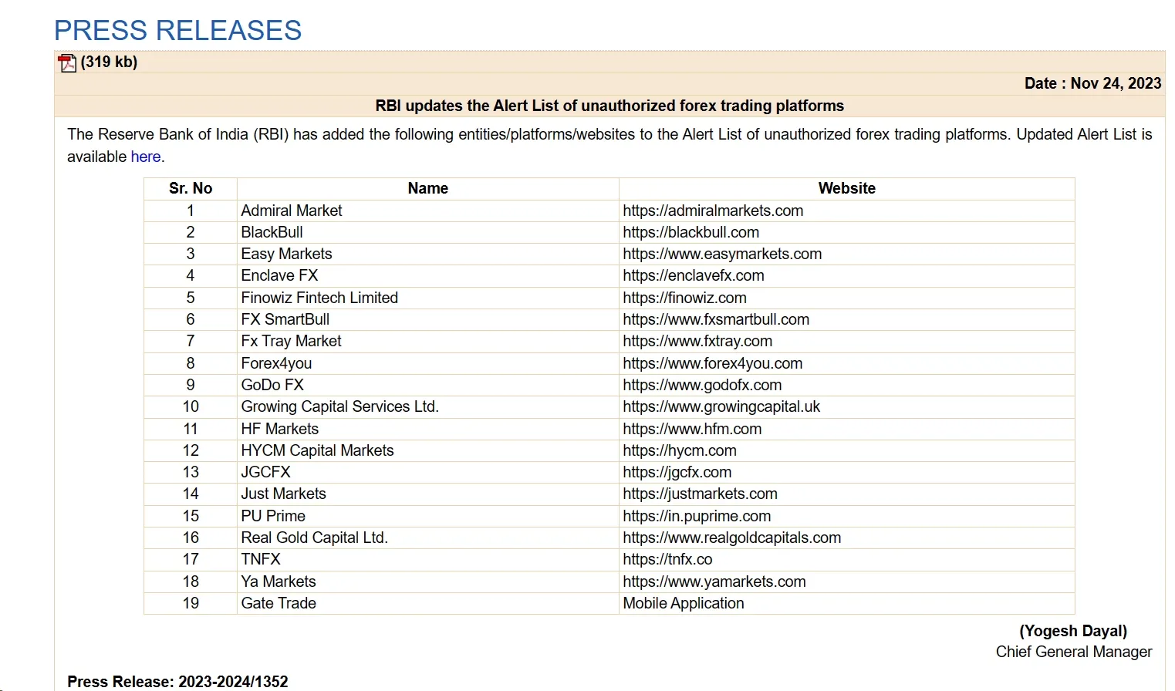Select the 'Easy Markets' name cell
This screenshot has width=1175, height=691.
coord(428,254)
